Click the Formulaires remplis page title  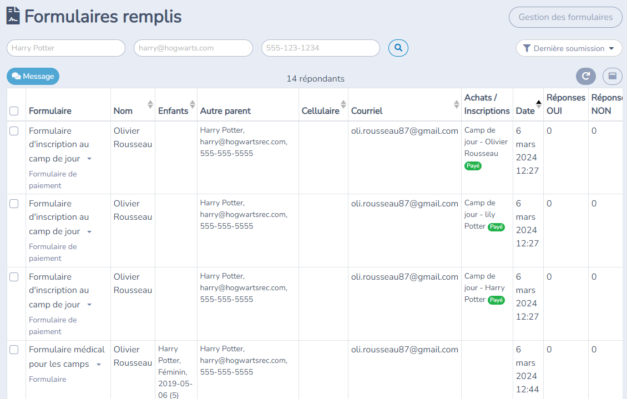coord(103,17)
